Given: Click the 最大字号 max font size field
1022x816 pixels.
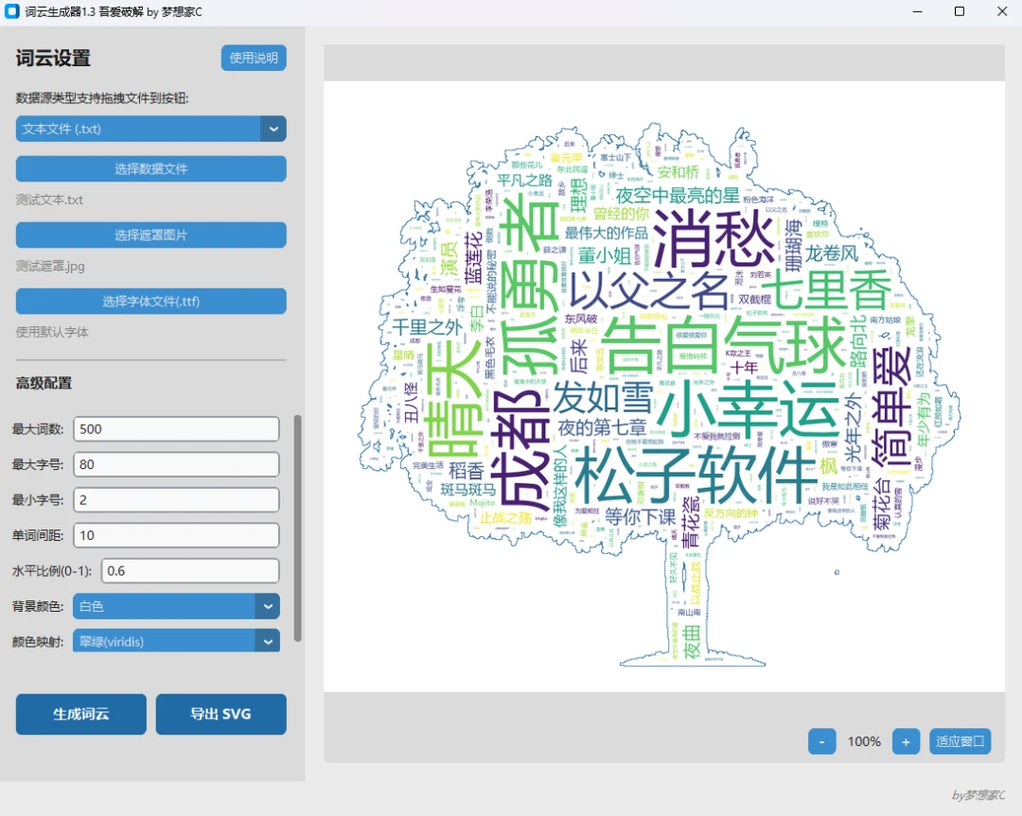Looking at the screenshot, I should [176, 464].
